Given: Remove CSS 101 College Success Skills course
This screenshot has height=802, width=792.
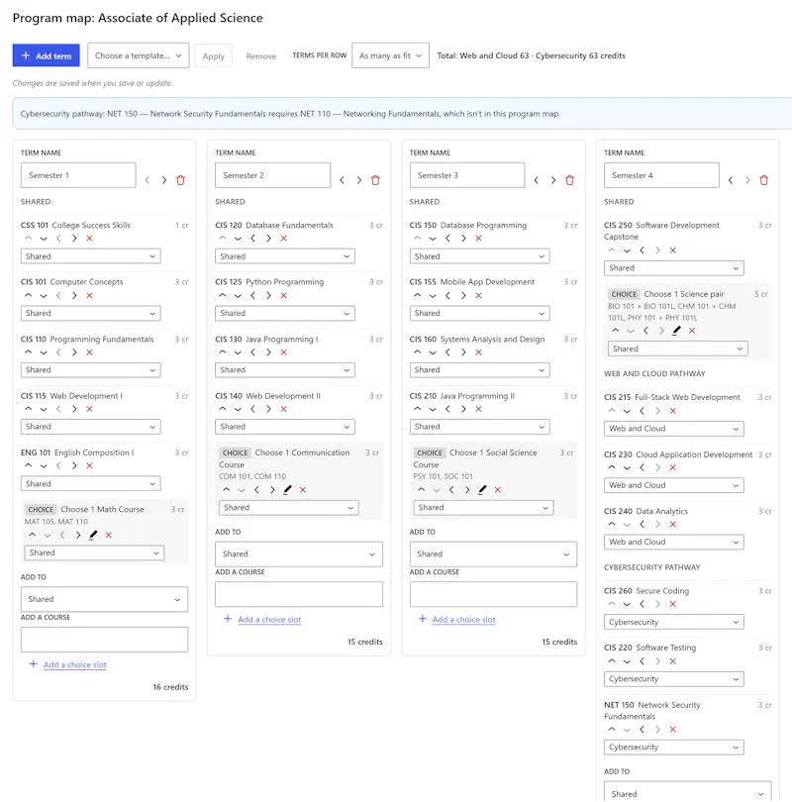Looking at the screenshot, I should [89, 239].
